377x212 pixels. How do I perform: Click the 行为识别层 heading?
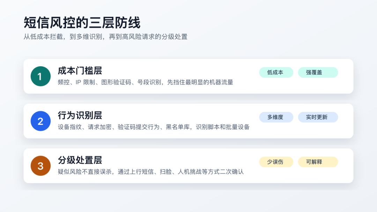point(80,115)
